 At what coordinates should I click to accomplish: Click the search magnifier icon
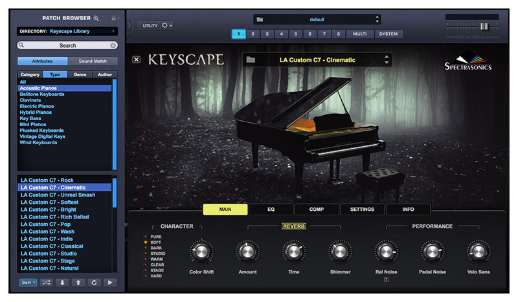[21, 45]
